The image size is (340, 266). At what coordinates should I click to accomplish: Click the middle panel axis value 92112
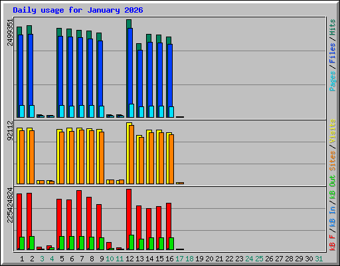(x=10, y=131)
